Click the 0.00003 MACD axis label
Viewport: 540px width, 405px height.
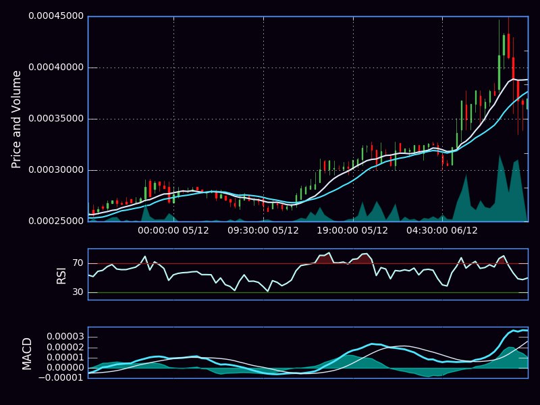tap(65, 337)
